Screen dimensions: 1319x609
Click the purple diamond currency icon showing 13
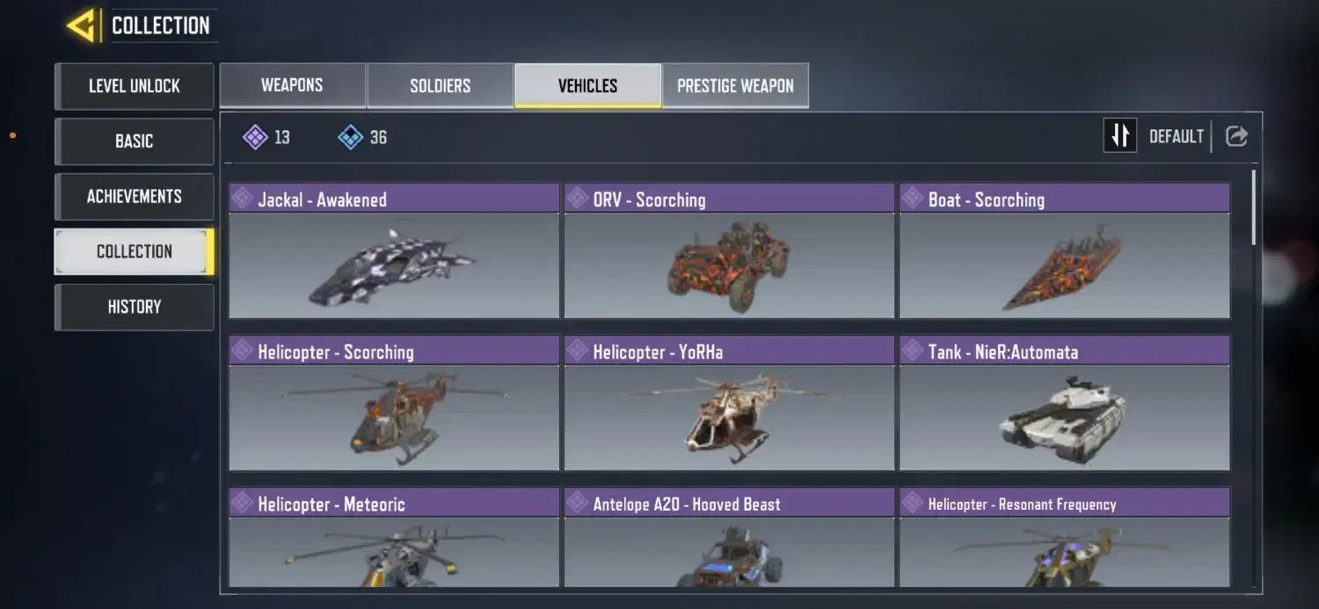click(x=255, y=137)
